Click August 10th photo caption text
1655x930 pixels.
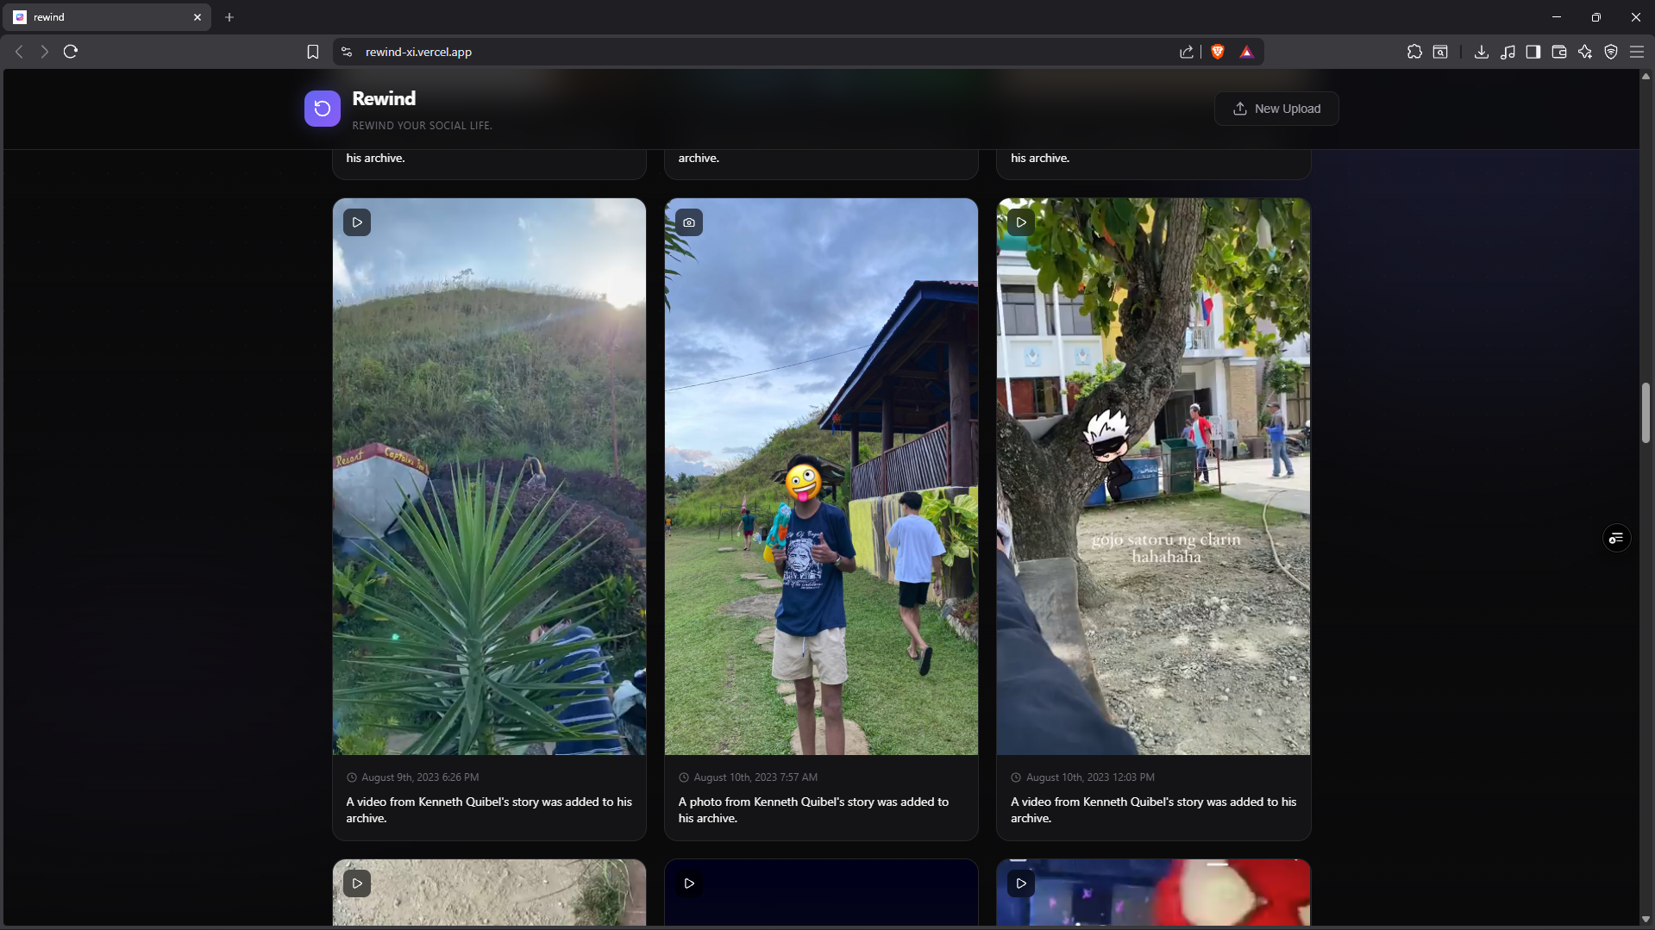pos(813,810)
